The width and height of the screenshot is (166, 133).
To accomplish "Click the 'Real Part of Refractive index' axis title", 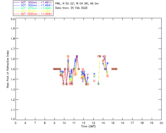I will click(x=8, y=69).
